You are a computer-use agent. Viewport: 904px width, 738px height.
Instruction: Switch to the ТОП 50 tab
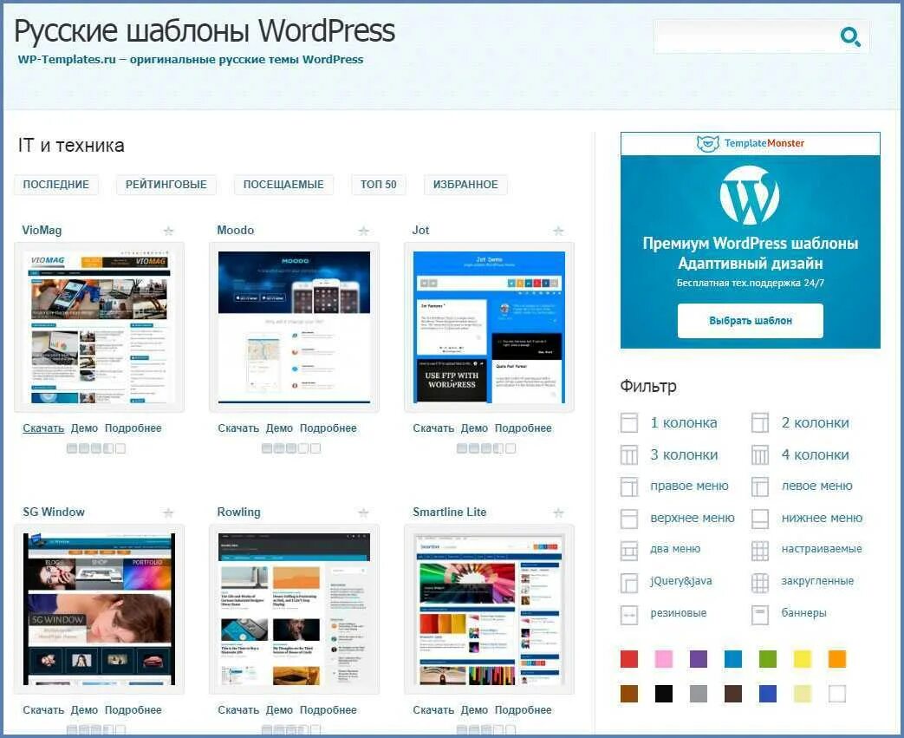(x=378, y=185)
